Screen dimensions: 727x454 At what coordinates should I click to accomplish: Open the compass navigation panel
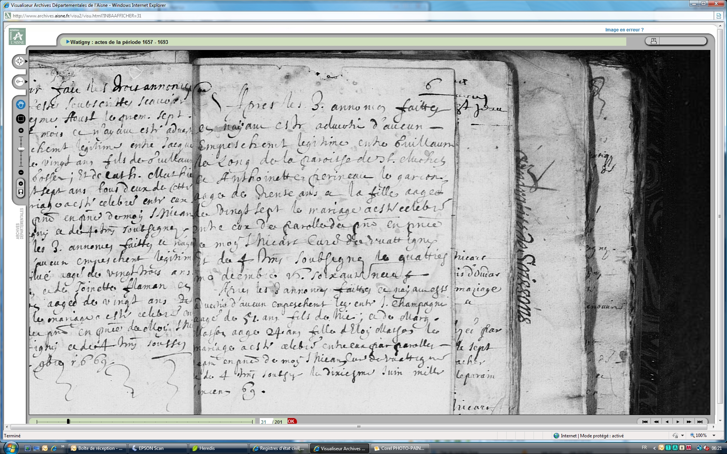19,61
